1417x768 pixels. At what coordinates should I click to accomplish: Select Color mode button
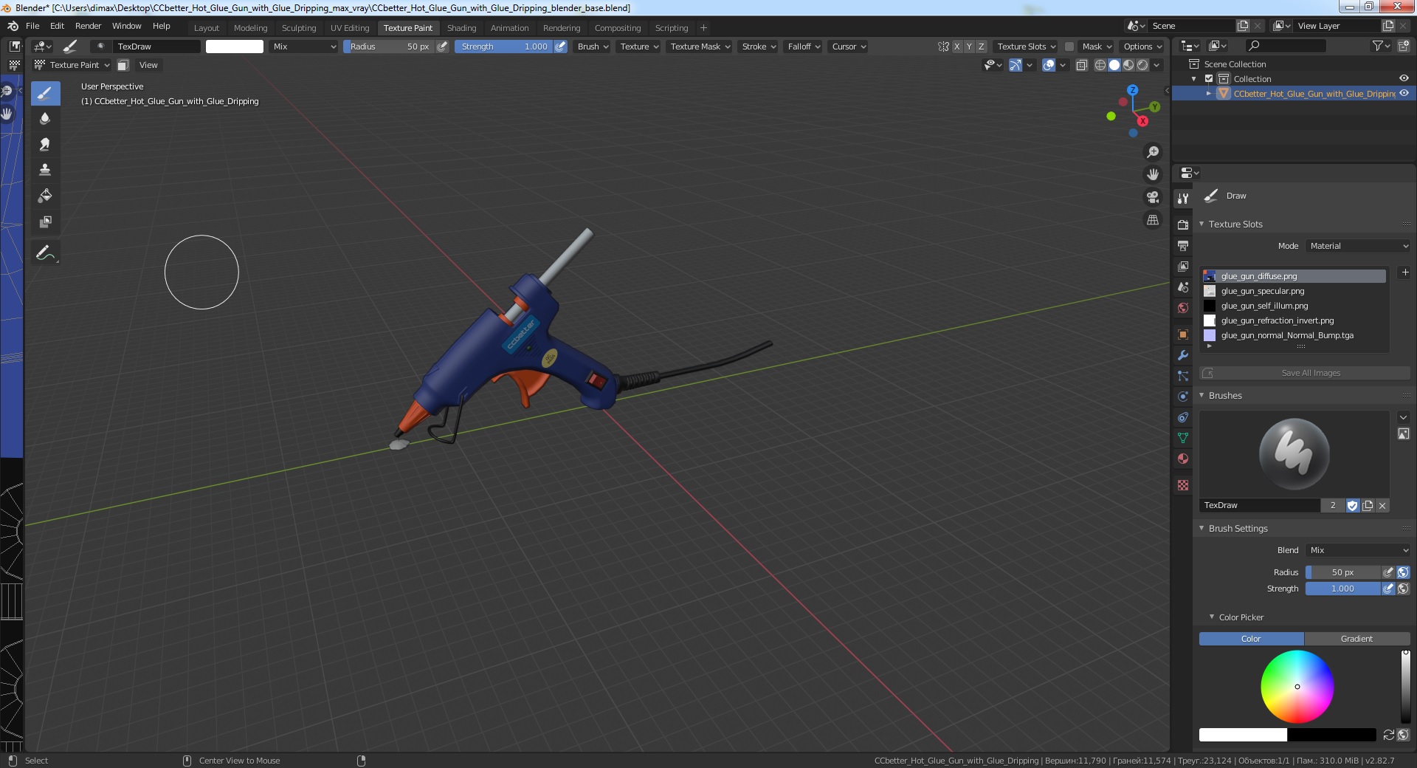(x=1251, y=639)
